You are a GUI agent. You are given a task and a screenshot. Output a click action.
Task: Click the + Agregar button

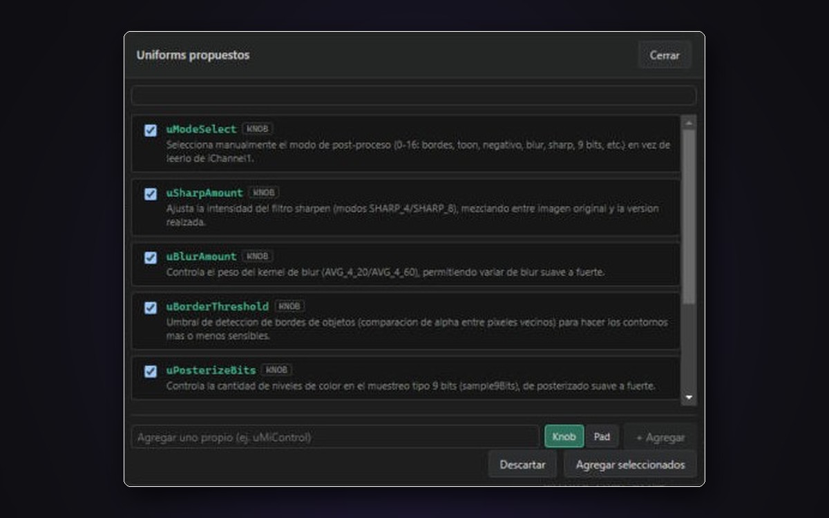[660, 437]
